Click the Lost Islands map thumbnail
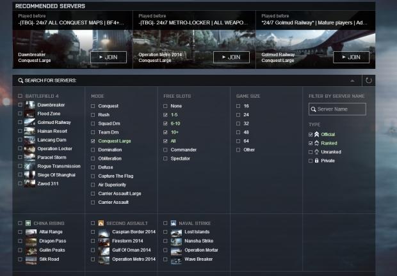Viewport: 397px width, 276px height. 177,232
